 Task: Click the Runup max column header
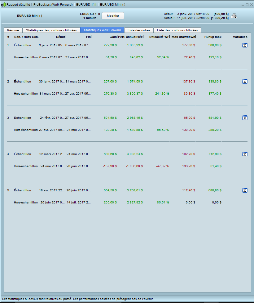[213, 37]
